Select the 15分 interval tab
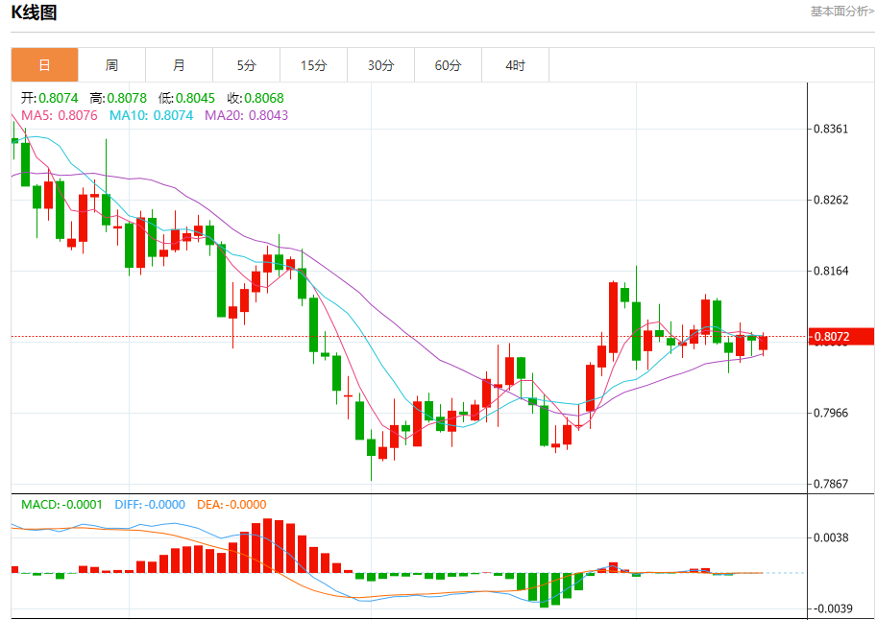 [313, 65]
